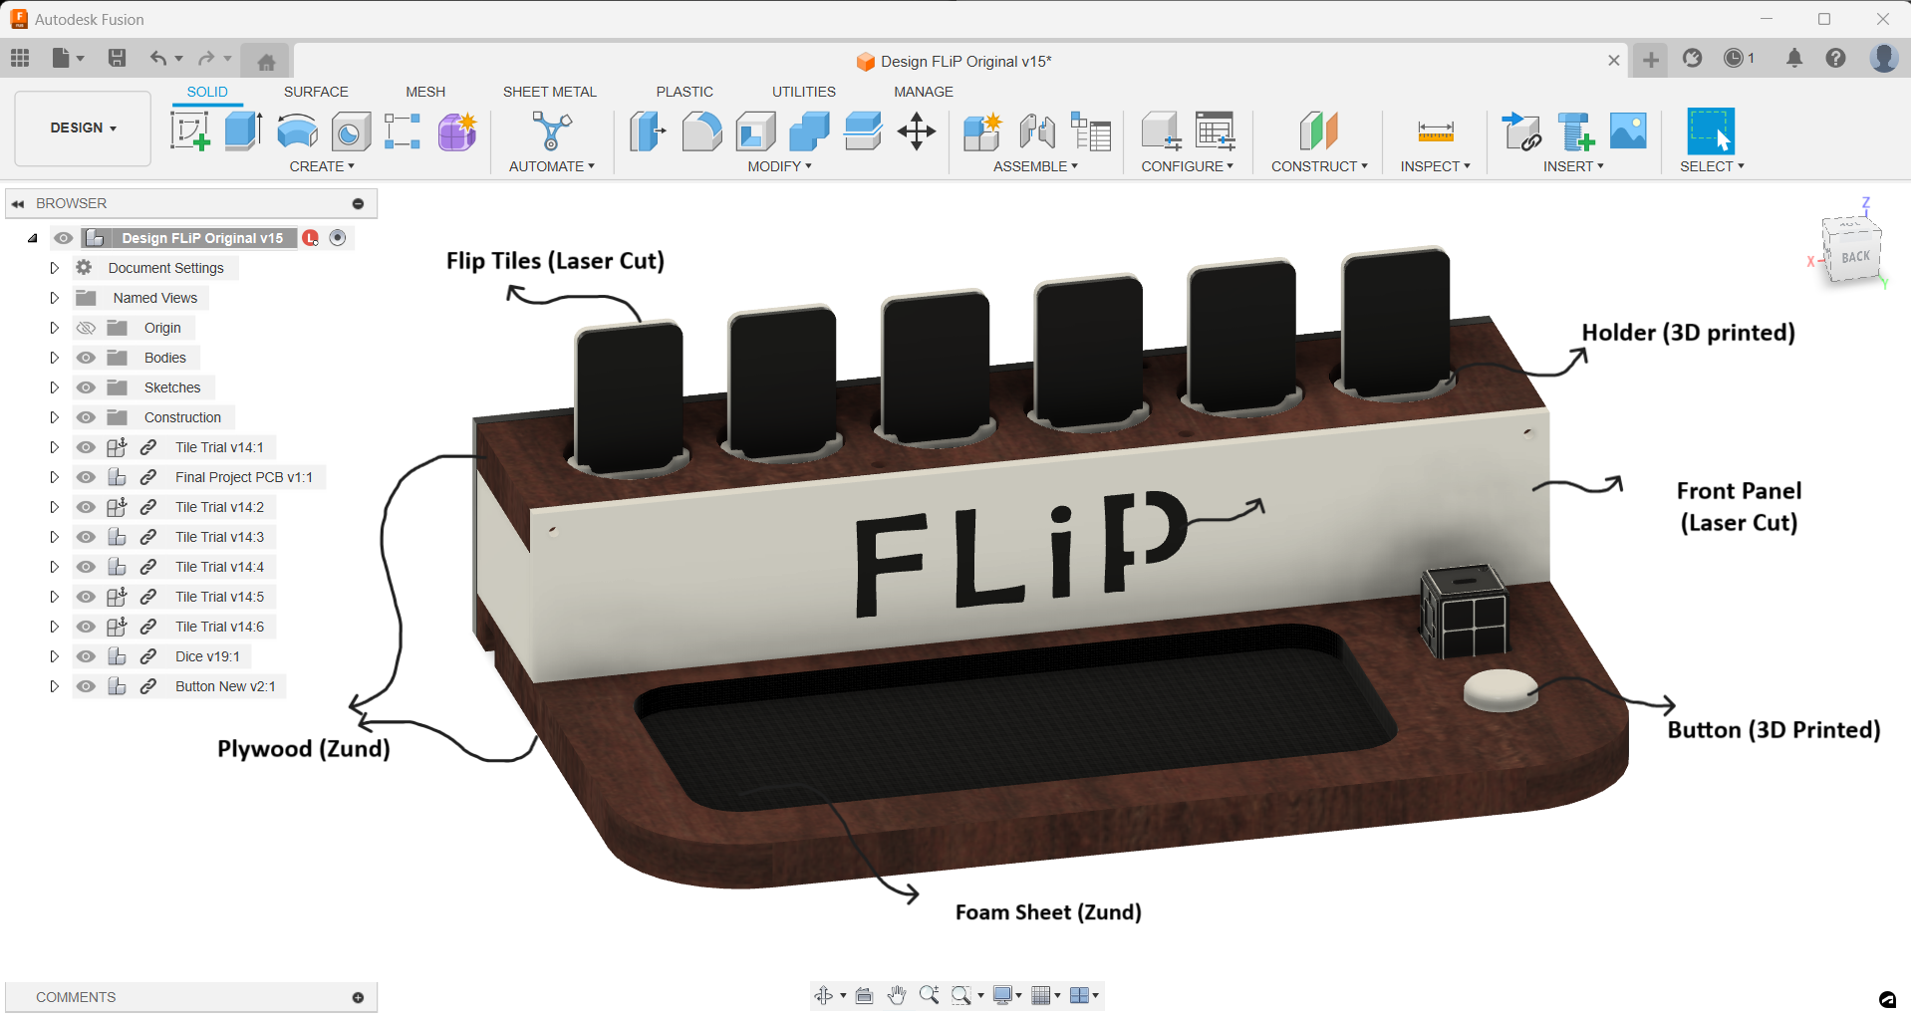Collapse the BROWSER panel
Image resolution: width=1911 pixels, height=1018 pixels.
(18, 203)
